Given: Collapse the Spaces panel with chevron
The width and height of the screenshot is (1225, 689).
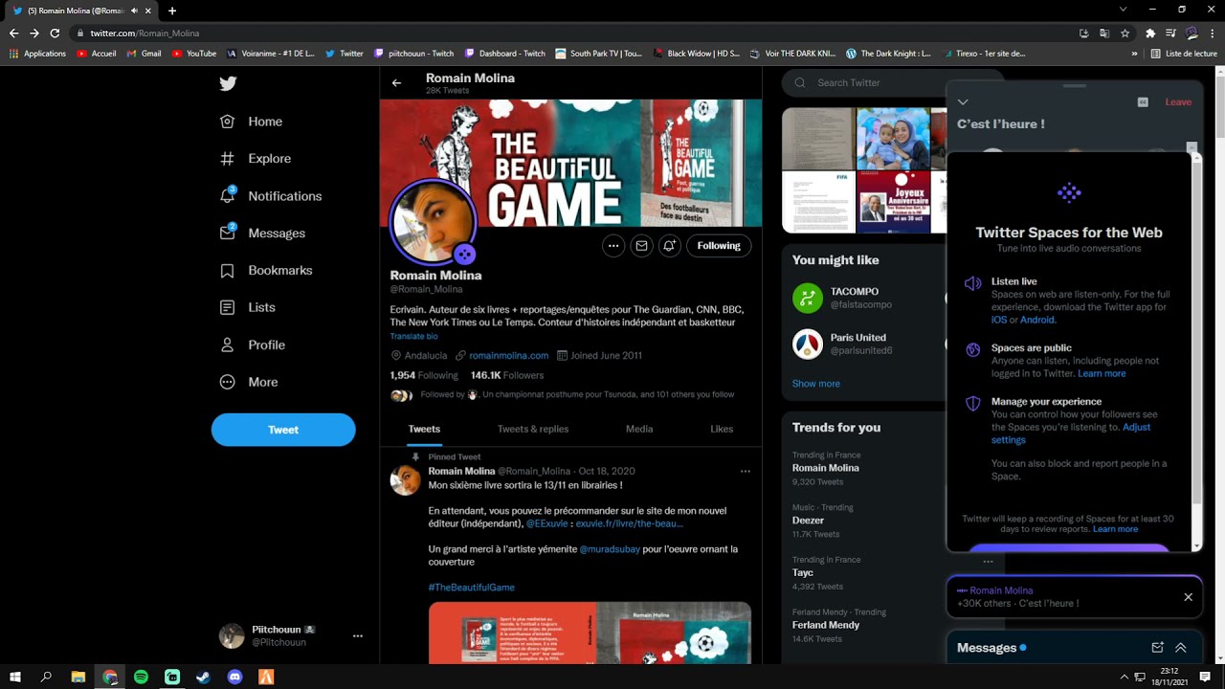Looking at the screenshot, I should click(x=963, y=102).
